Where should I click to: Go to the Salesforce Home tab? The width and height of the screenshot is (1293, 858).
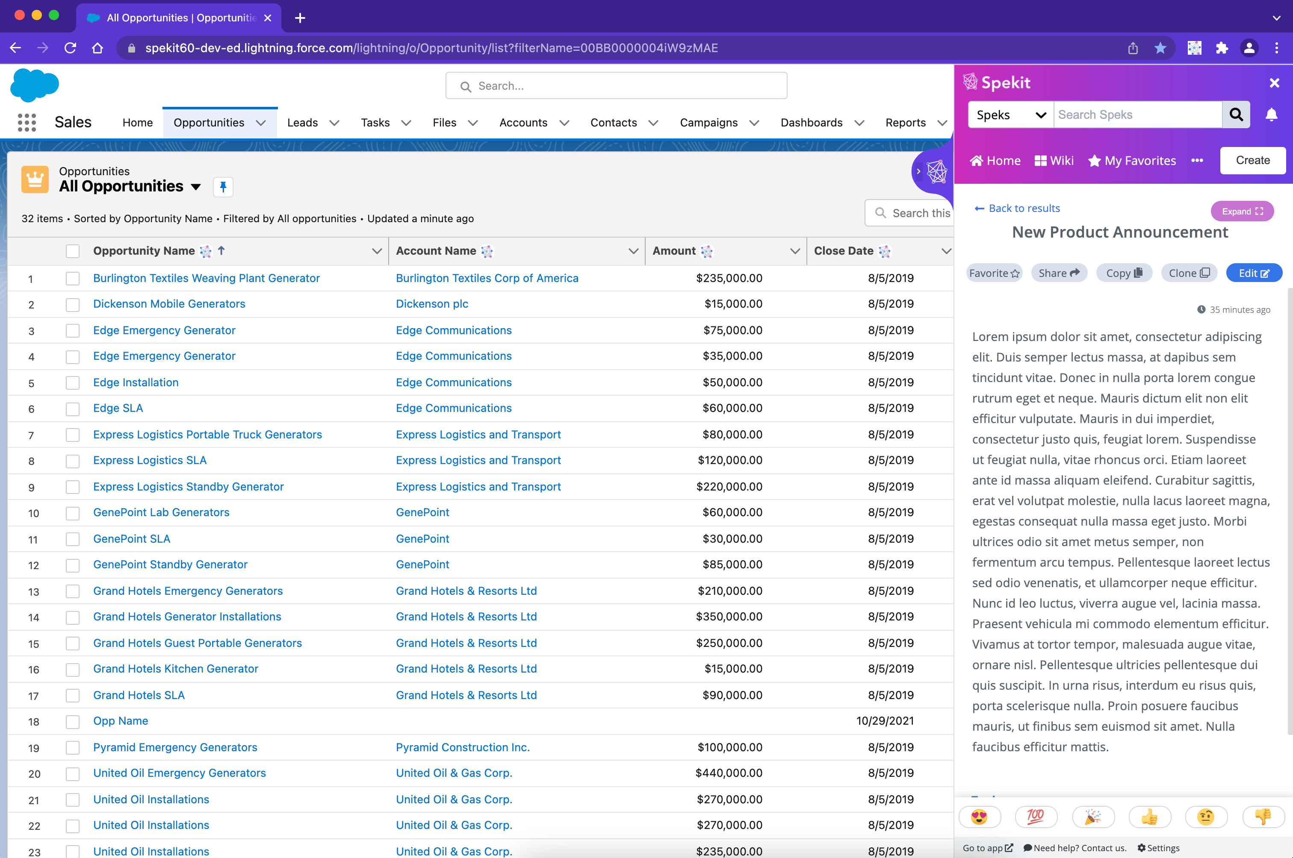coord(137,123)
